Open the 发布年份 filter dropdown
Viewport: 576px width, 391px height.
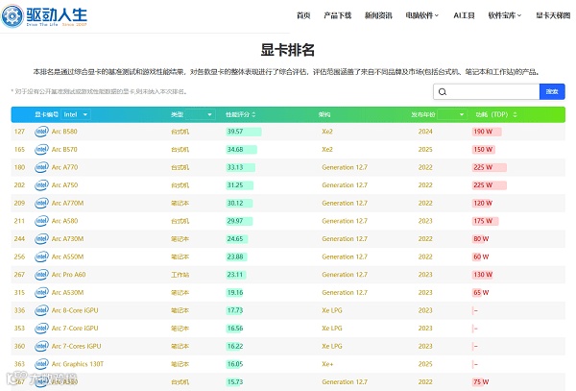coord(452,114)
